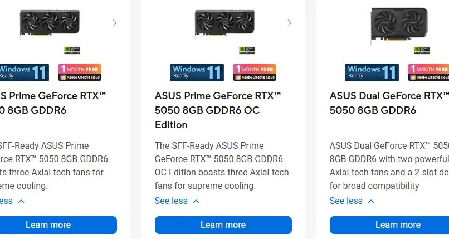Click next-image arrow on Prime OC Edition card
The width and height of the screenshot is (449, 239).
pos(289,23)
